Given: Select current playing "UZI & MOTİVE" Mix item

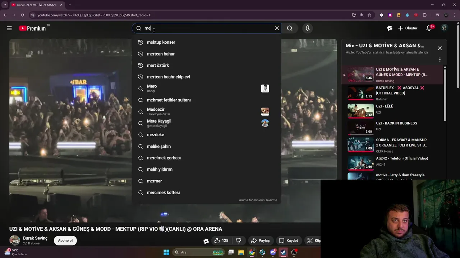Looking at the screenshot, I should coord(392,75).
